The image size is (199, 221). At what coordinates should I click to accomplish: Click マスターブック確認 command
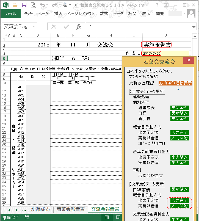coord(143,77)
